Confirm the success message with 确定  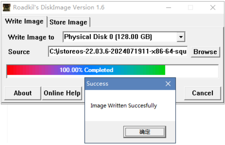pos(145,132)
